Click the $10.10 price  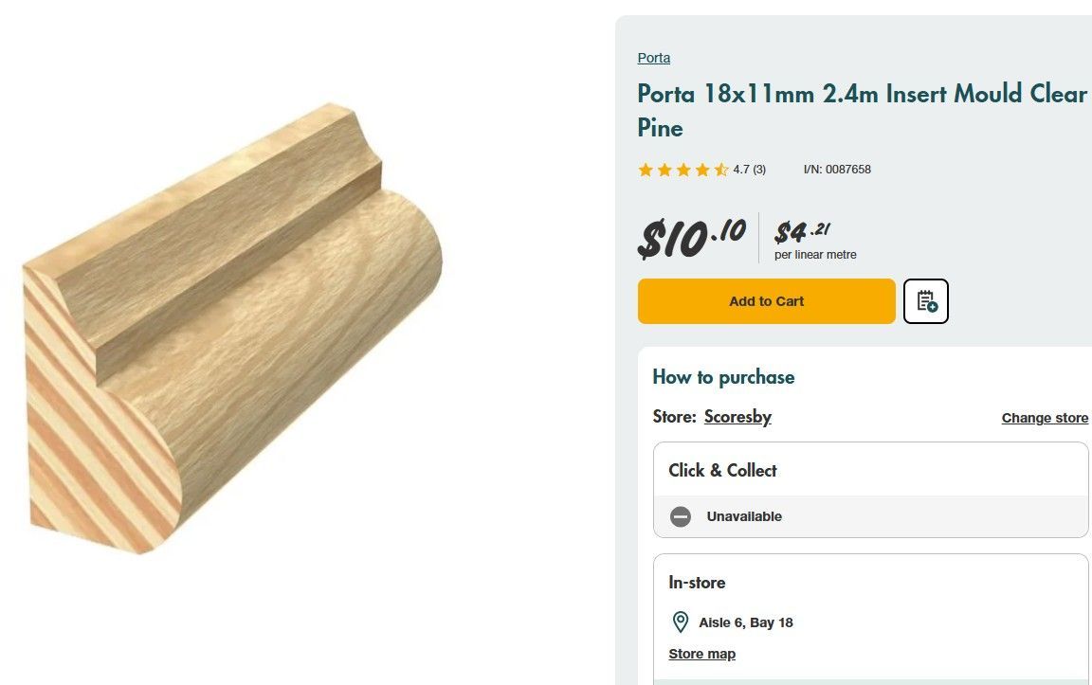click(692, 238)
